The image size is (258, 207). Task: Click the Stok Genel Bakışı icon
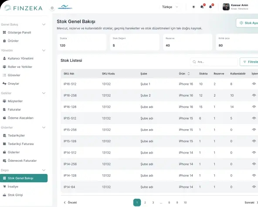[4, 178]
